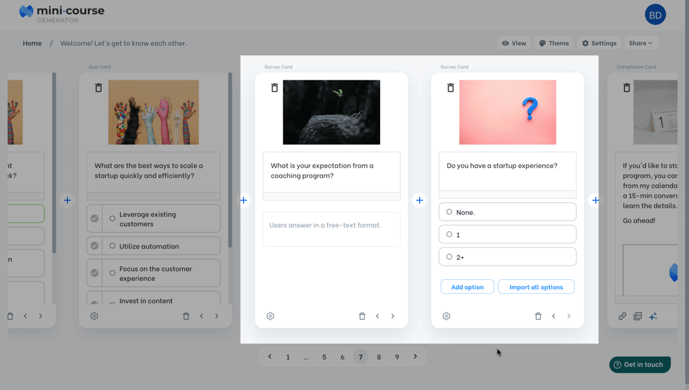Select current page 7
Image resolution: width=689 pixels, height=390 pixels.
tap(360, 357)
